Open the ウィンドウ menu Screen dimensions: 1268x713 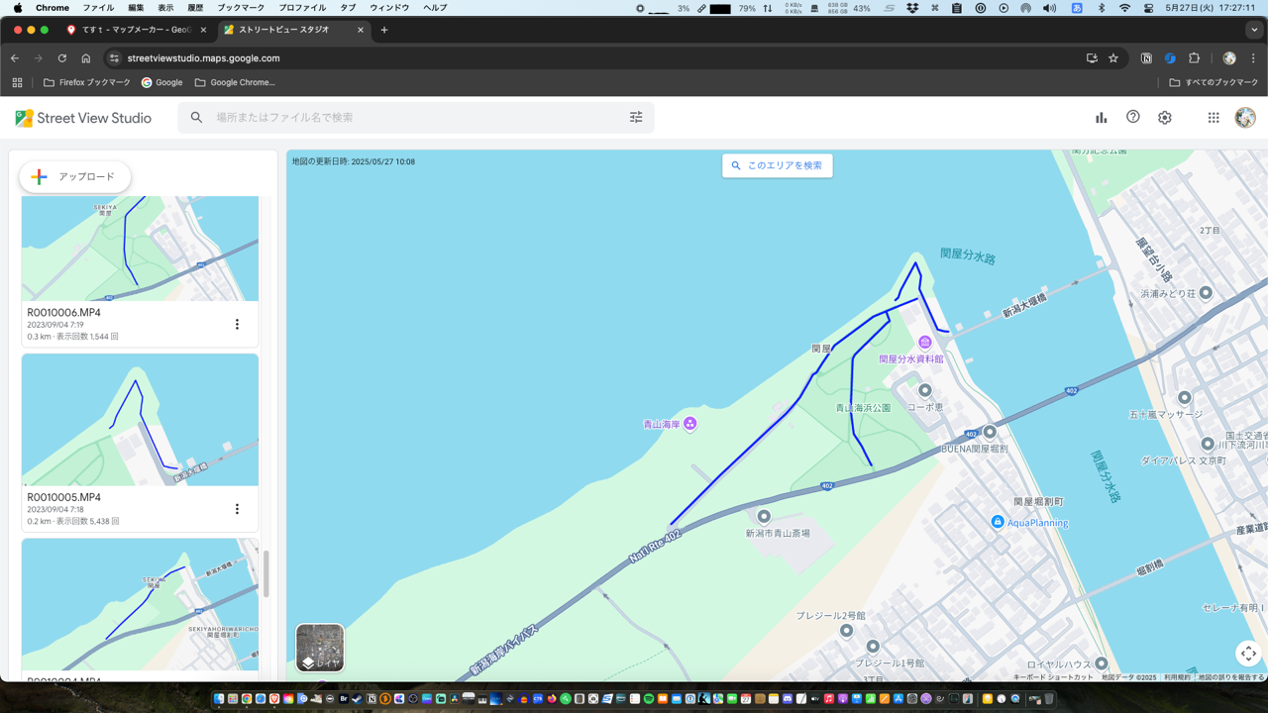[389, 8]
